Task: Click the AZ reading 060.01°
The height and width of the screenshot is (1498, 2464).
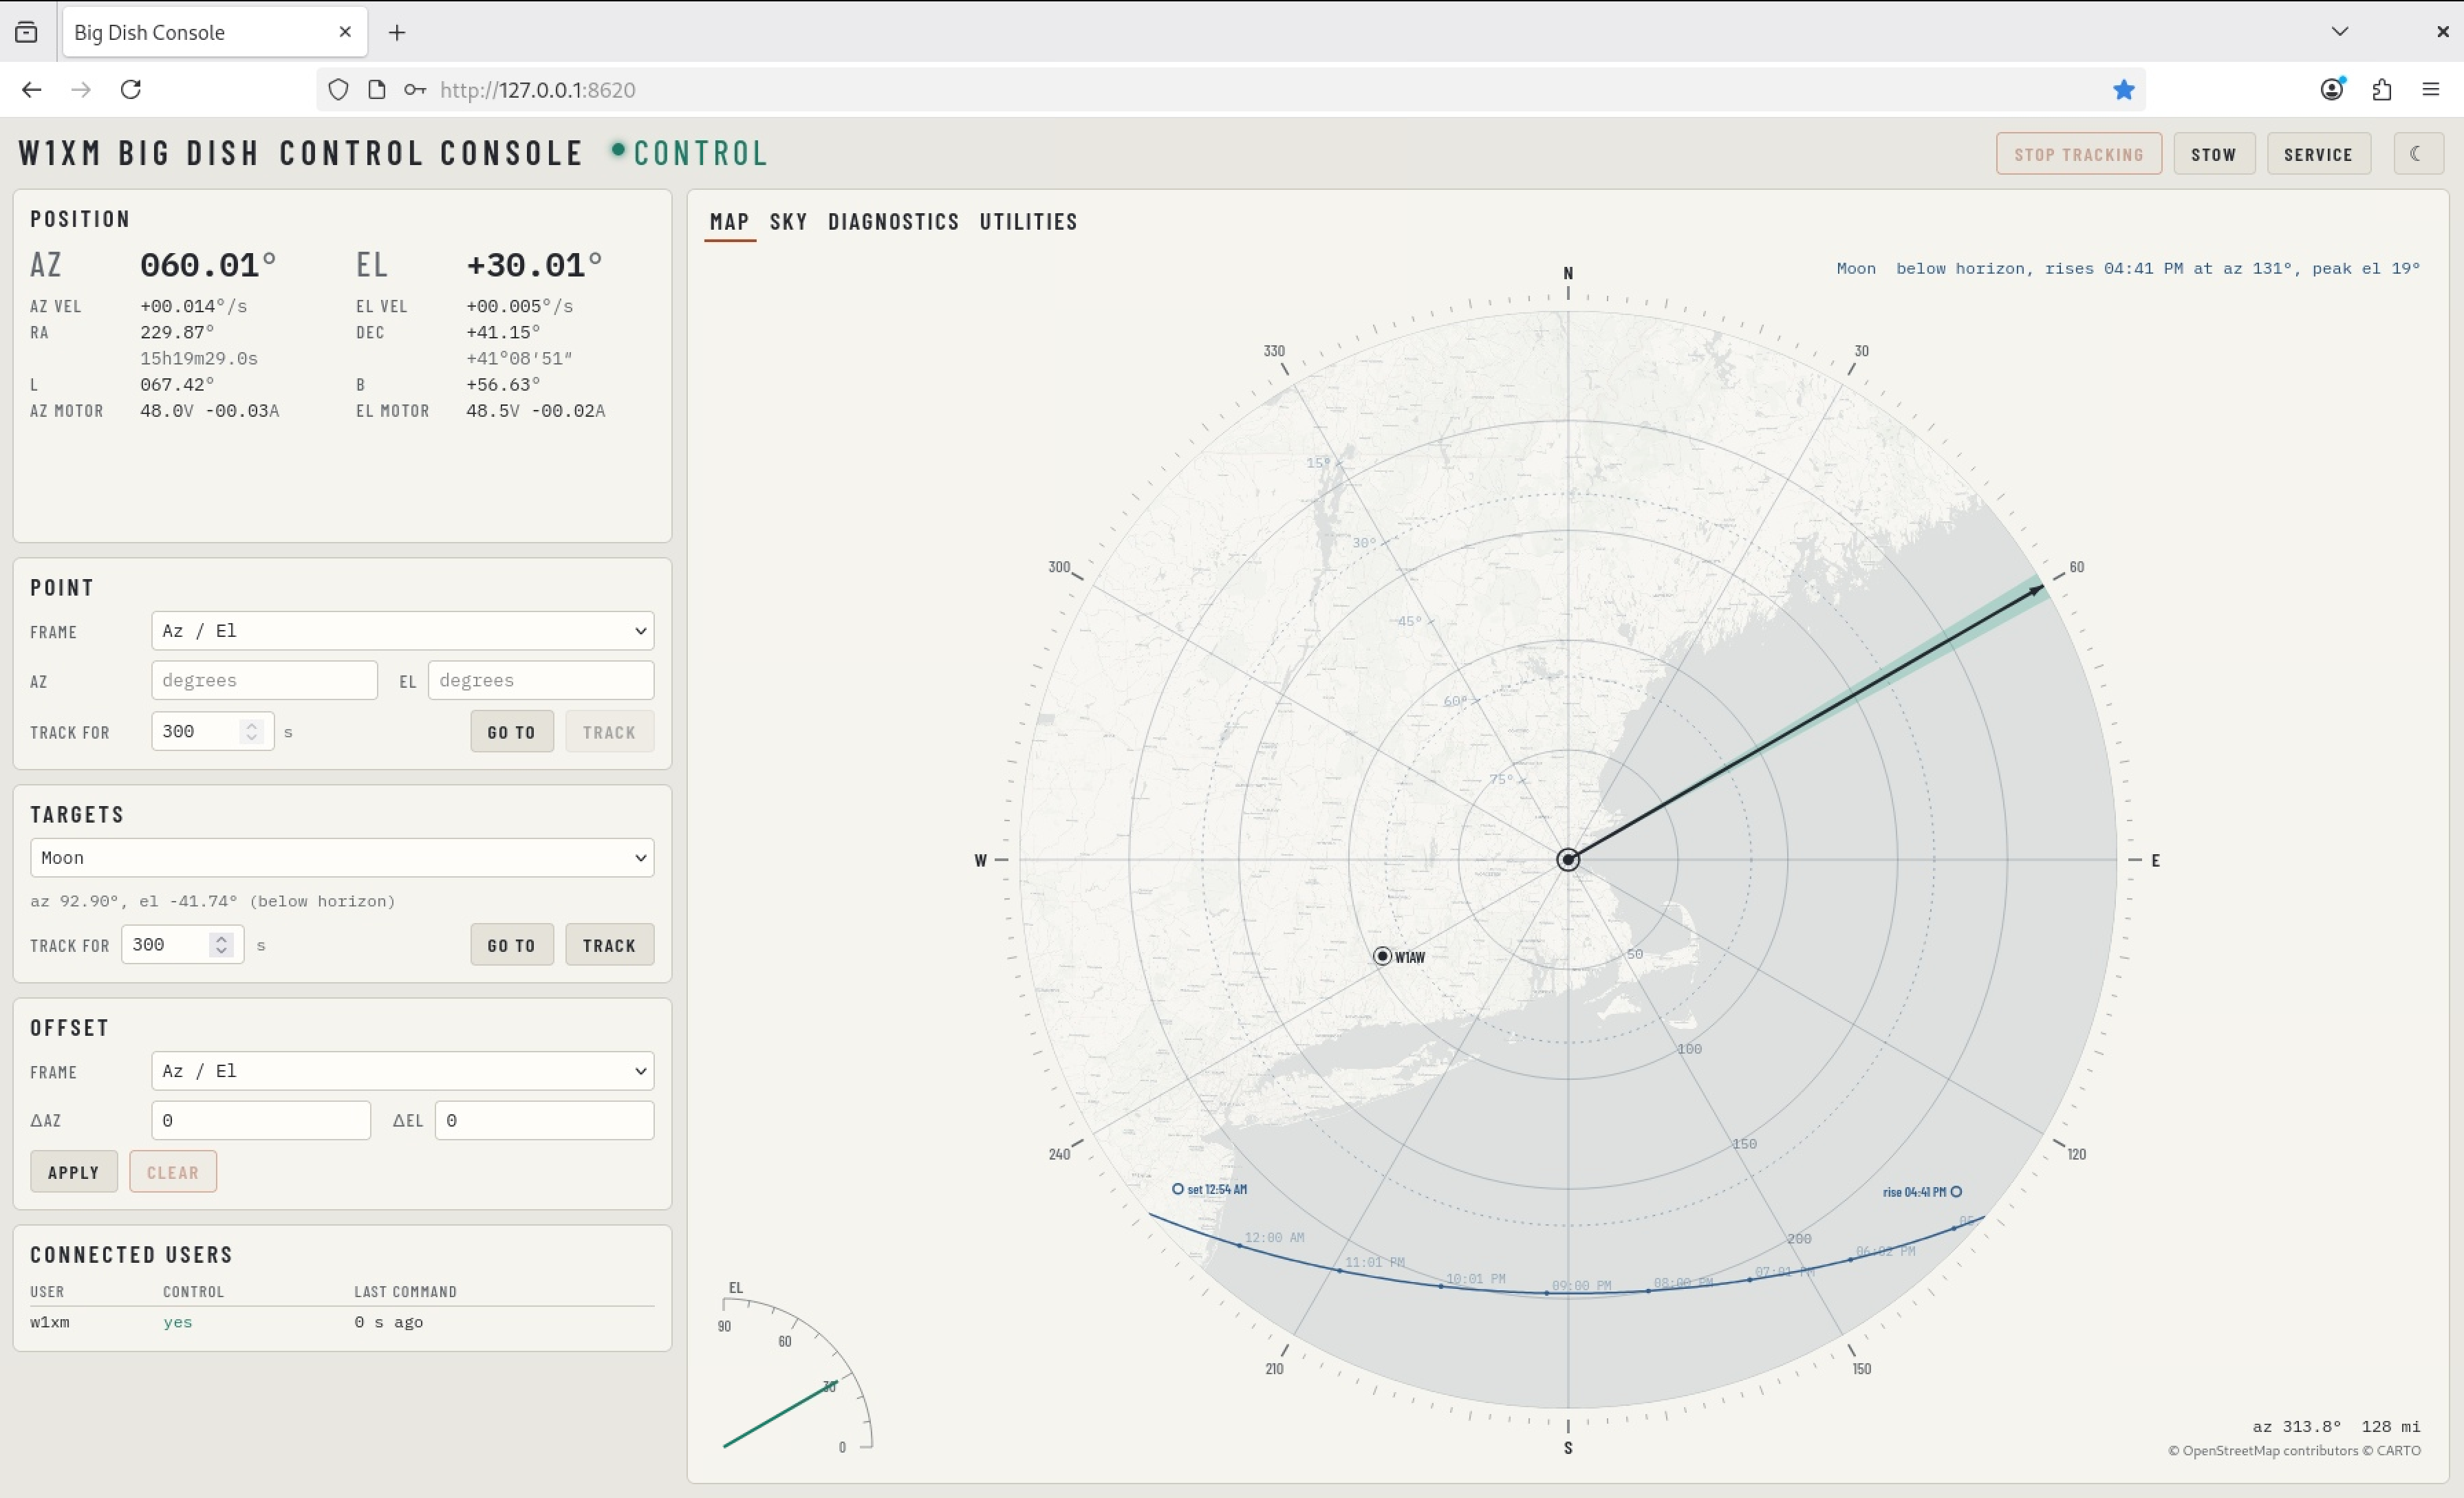Action: [x=207, y=265]
